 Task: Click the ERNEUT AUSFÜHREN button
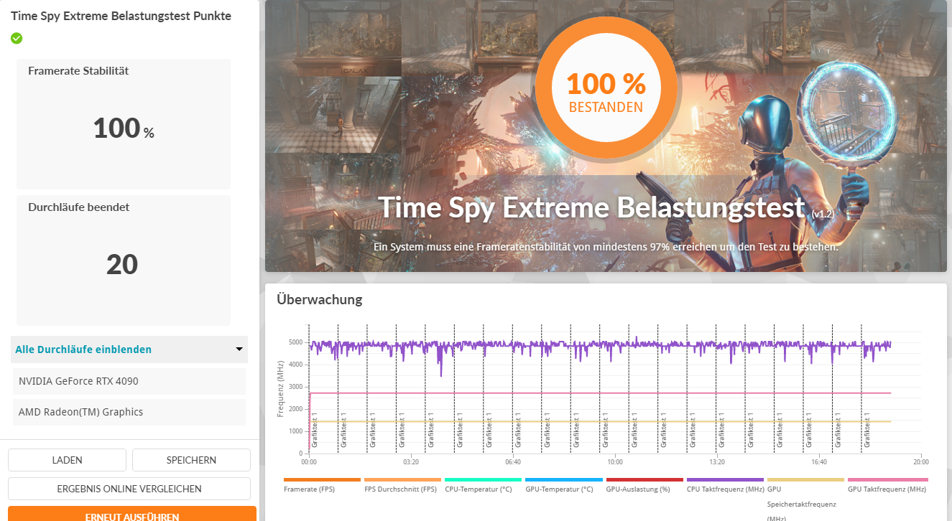point(132,514)
